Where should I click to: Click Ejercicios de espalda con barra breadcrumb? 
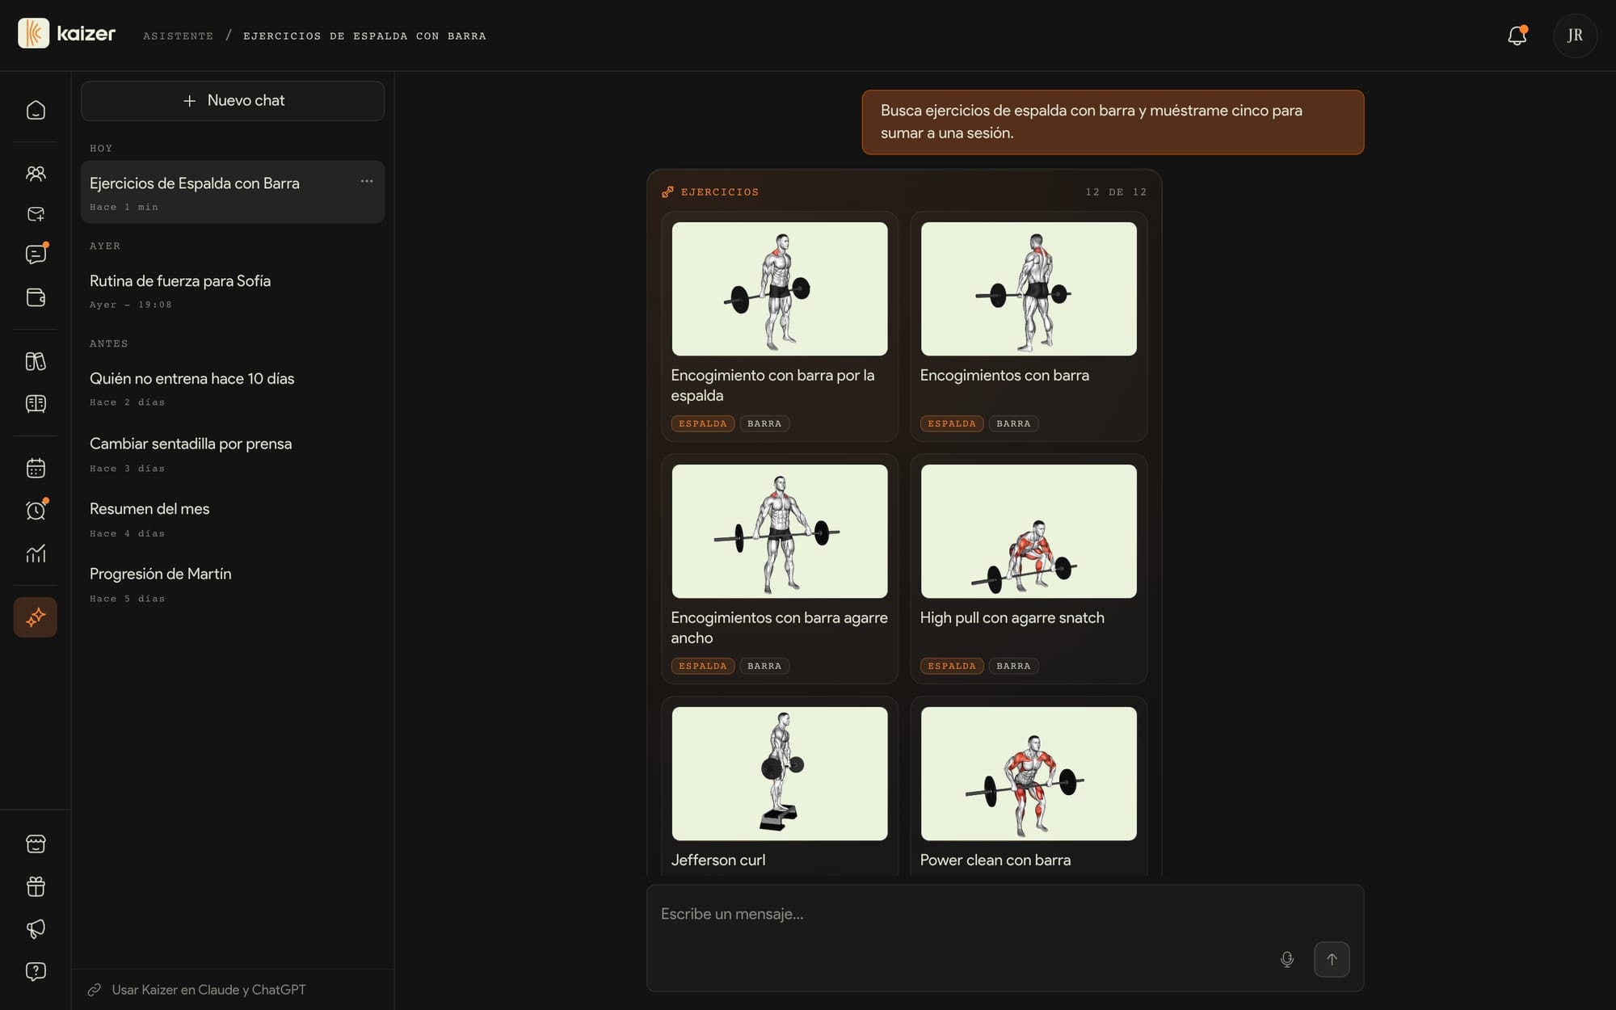click(364, 36)
